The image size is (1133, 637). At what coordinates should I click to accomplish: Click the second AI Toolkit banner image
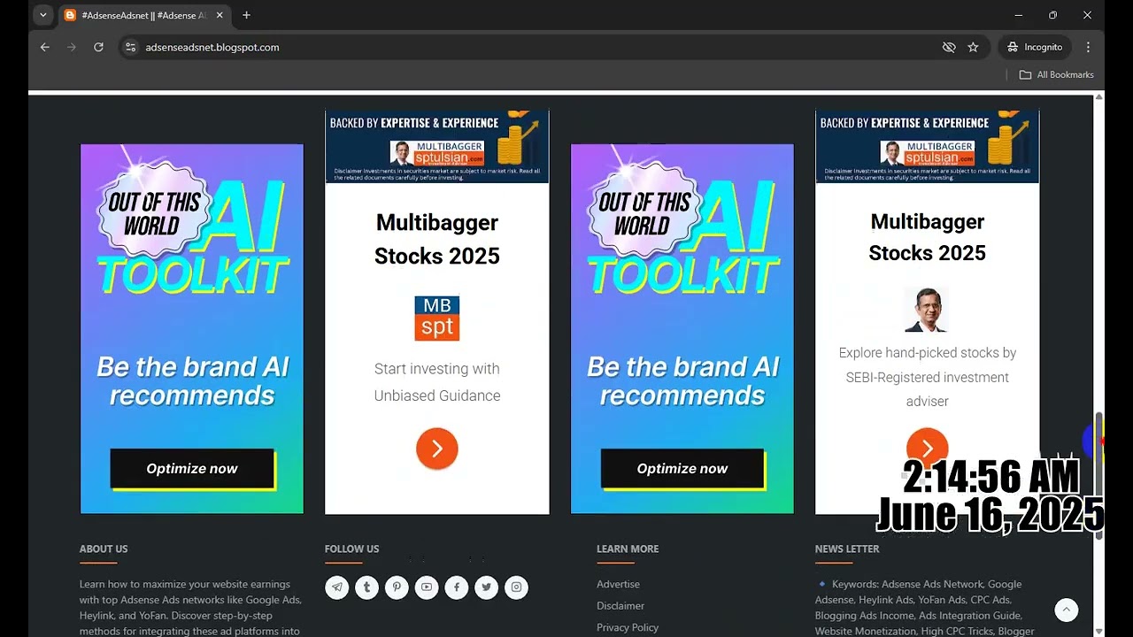682,329
